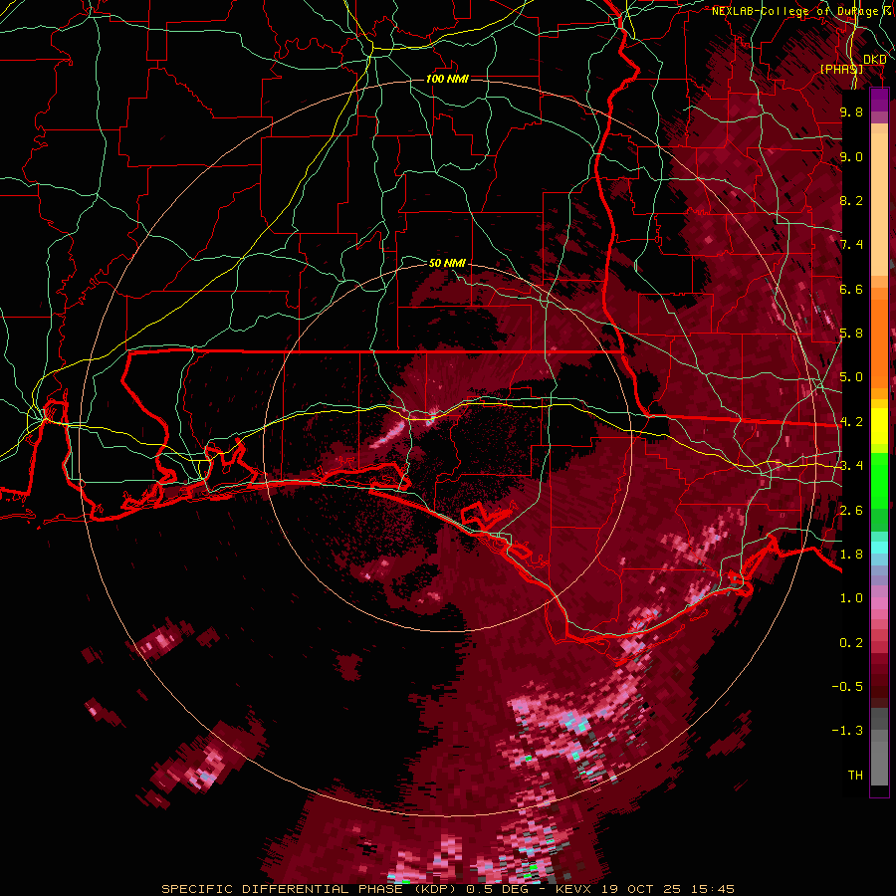The width and height of the screenshot is (896, 896).
Task: Click the purple top band of the color scale
Action: [x=879, y=101]
